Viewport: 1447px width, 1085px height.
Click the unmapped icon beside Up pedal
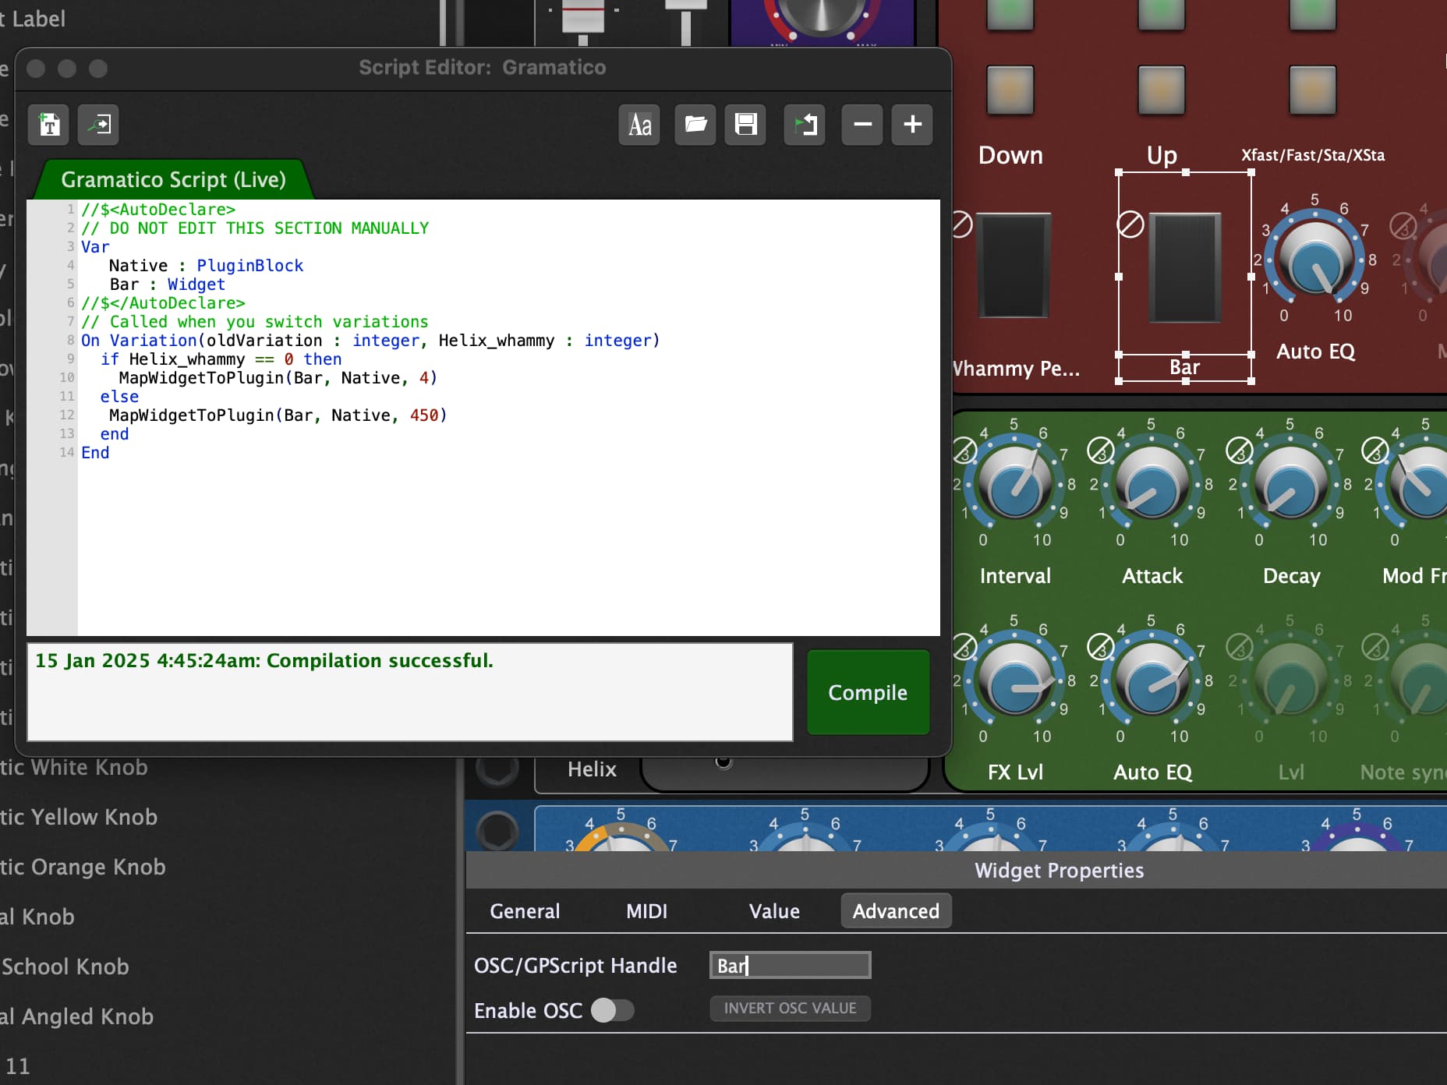point(1130,225)
